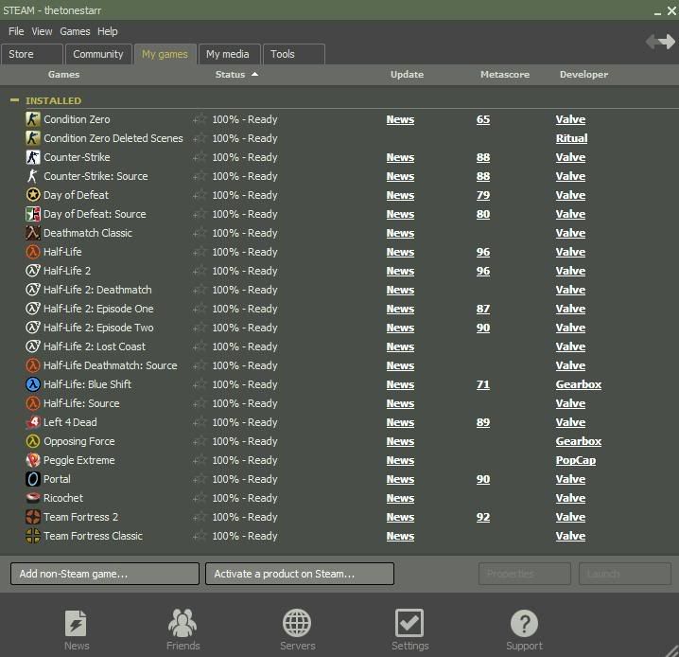The image size is (679, 657).
Task: Open PopCap developer link
Action: click(576, 460)
